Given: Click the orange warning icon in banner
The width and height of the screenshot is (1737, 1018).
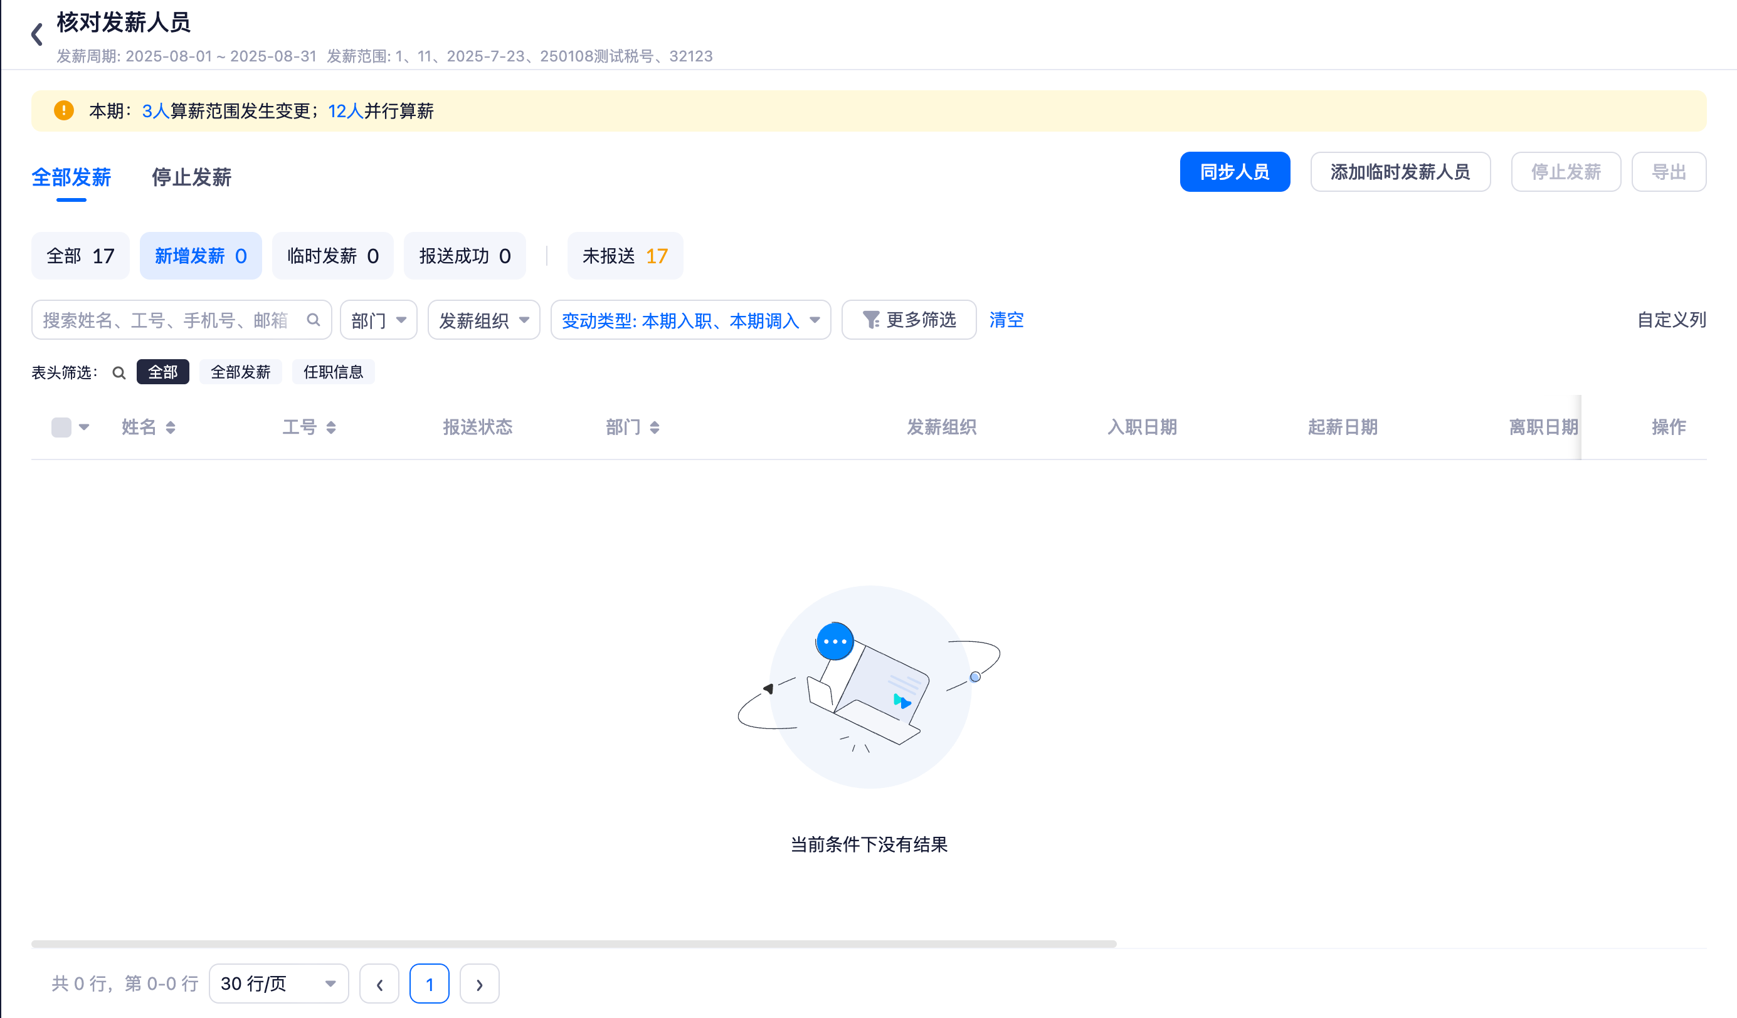Looking at the screenshot, I should point(64,110).
